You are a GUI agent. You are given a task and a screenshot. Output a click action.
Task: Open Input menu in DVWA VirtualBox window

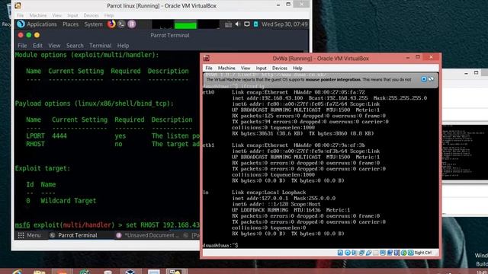[x=261, y=68]
